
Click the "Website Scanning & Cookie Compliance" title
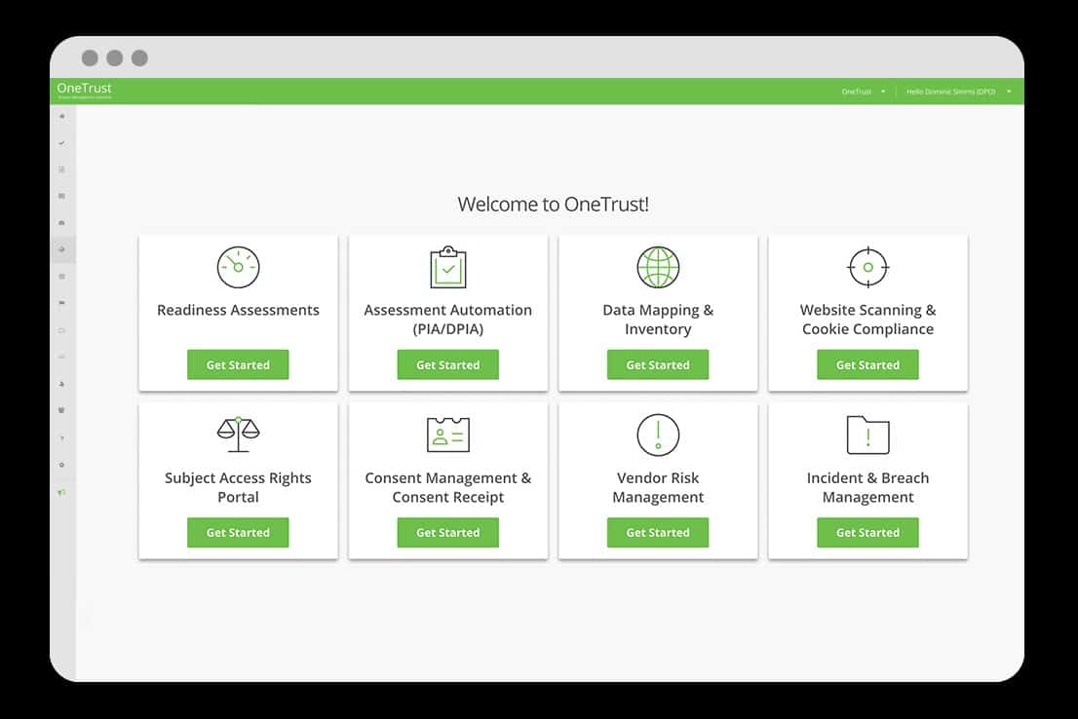867,320
